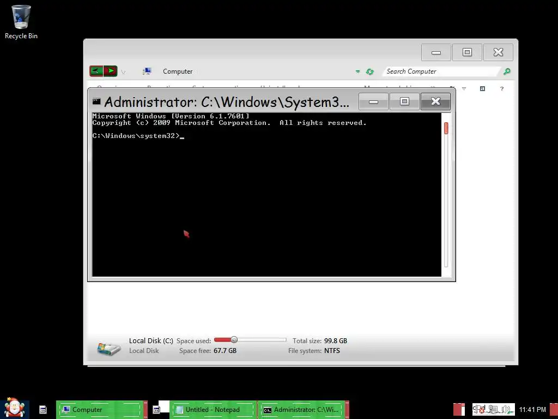Image resolution: width=558 pixels, height=419 pixels.
Task: Click the C:\Windows\system32 prompt line
Action: (x=138, y=136)
